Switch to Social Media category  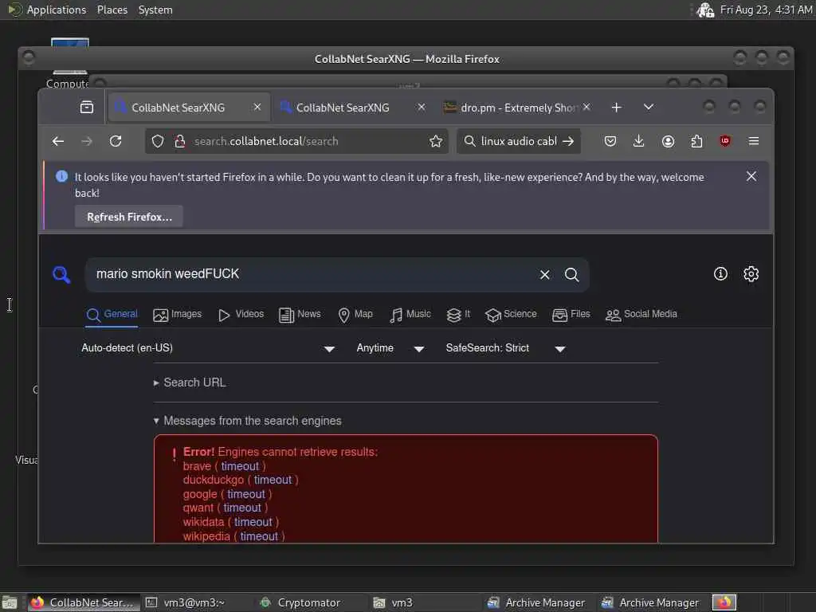click(x=641, y=314)
